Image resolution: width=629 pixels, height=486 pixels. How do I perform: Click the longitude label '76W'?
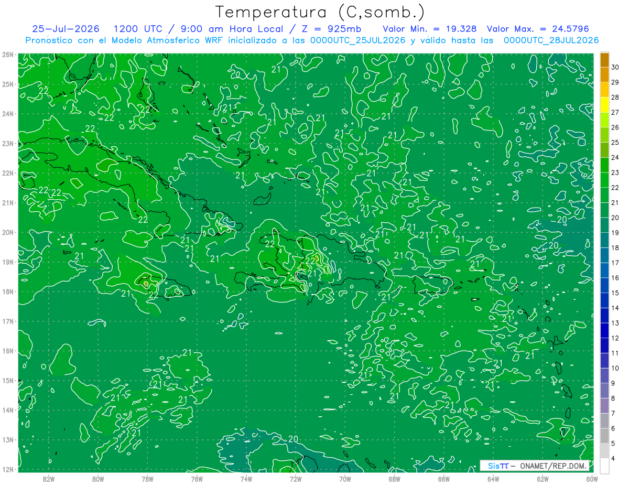point(197,478)
